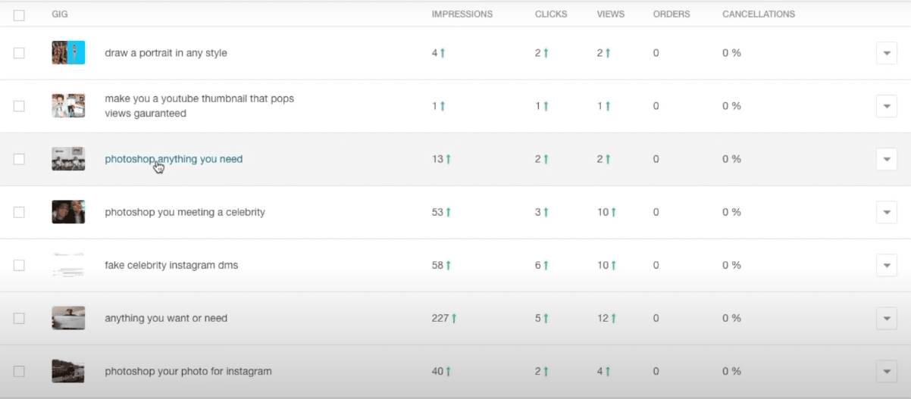Sort by Impressions column header
Viewport: 911px width, 399px height.
(462, 14)
